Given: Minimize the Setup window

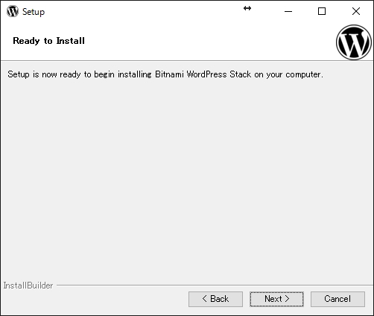Looking at the screenshot, I should (x=288, y=11).
